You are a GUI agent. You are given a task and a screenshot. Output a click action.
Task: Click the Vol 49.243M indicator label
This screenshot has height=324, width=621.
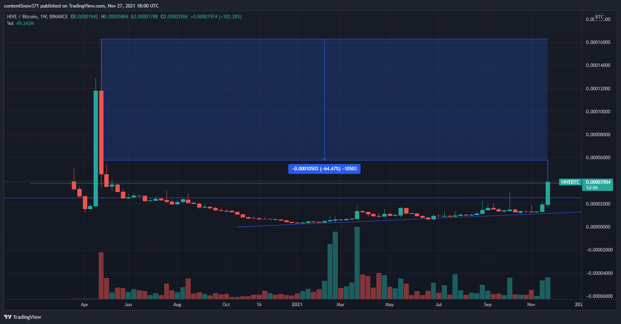tap(21, 23)
